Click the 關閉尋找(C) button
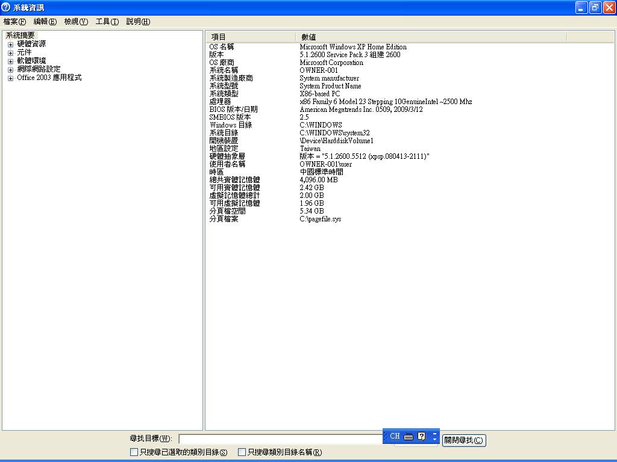 coord(464,440)
